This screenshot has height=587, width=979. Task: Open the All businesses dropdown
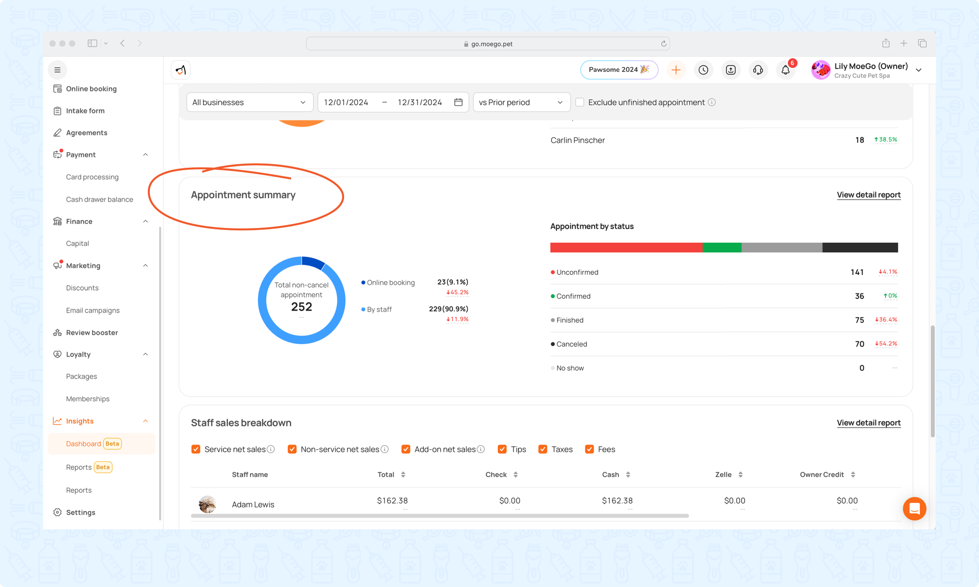point(250,102)
